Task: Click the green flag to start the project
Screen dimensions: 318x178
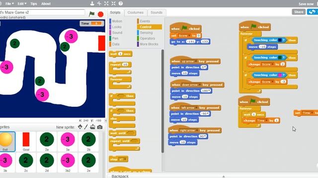Action: tap(91, 14)
